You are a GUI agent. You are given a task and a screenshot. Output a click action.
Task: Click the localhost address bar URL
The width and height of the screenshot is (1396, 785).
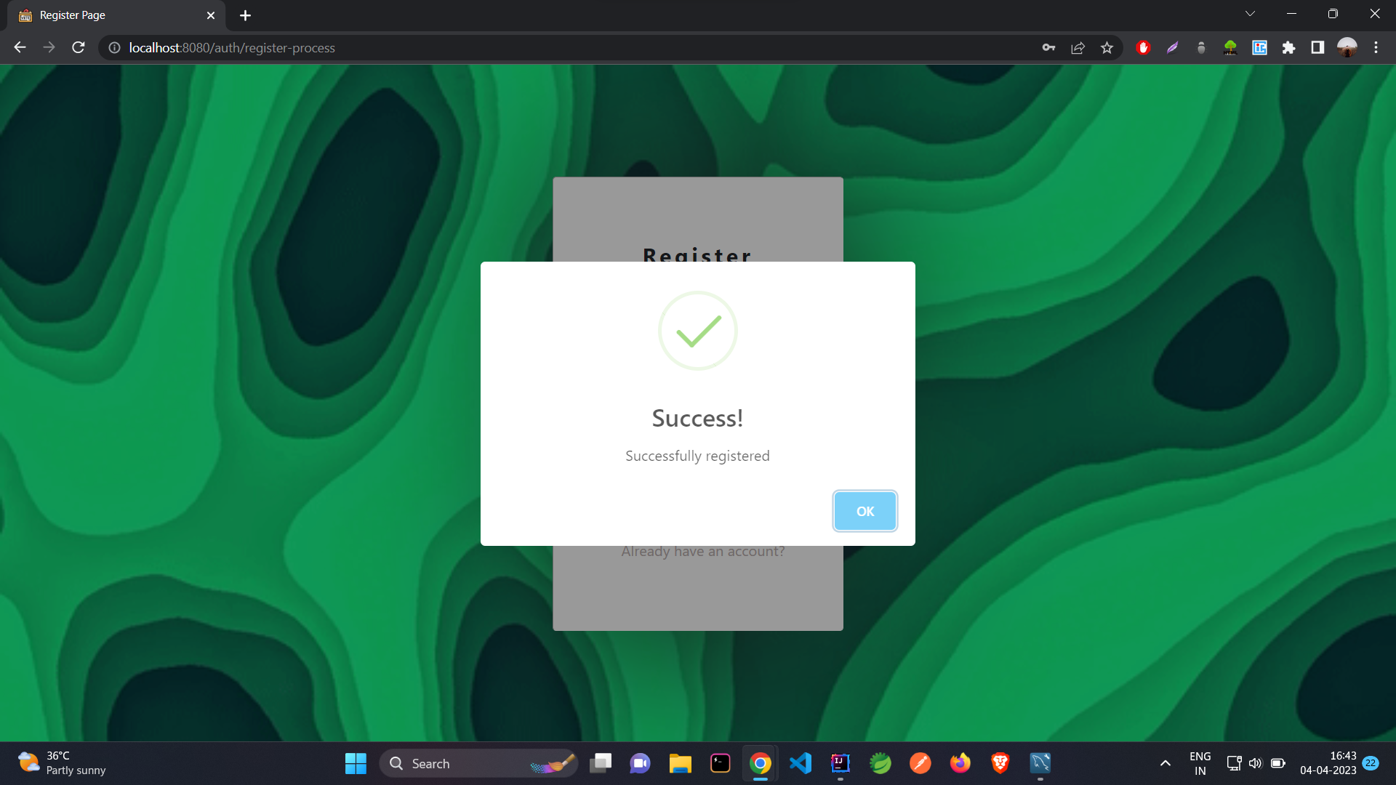[x=232, y=48]
